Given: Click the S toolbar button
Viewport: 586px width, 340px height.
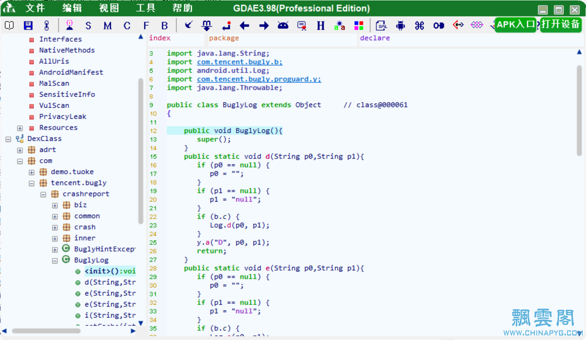Looking at the screenshot, I should 88,26.
